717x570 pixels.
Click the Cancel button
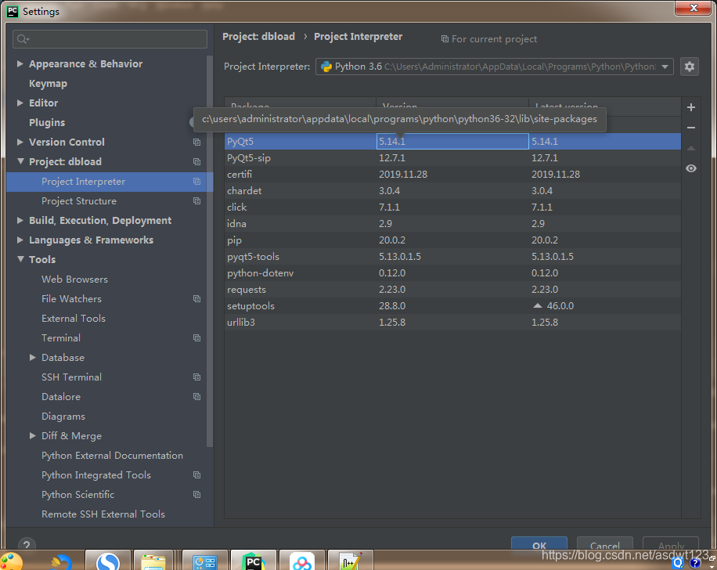(604, 544)
